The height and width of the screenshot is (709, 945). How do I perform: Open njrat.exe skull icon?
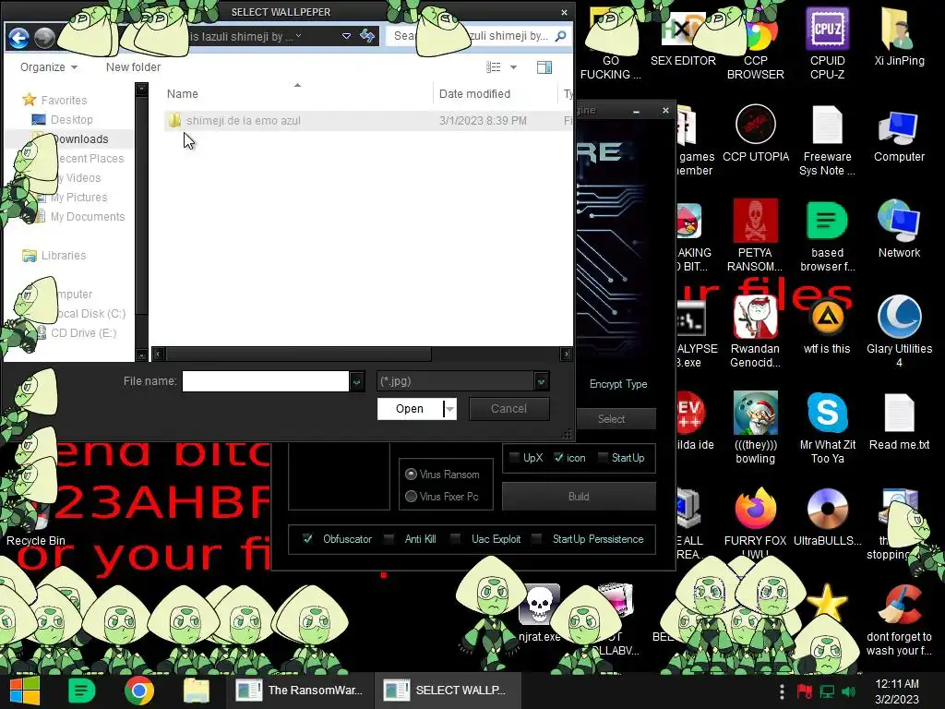pos(539,611)
